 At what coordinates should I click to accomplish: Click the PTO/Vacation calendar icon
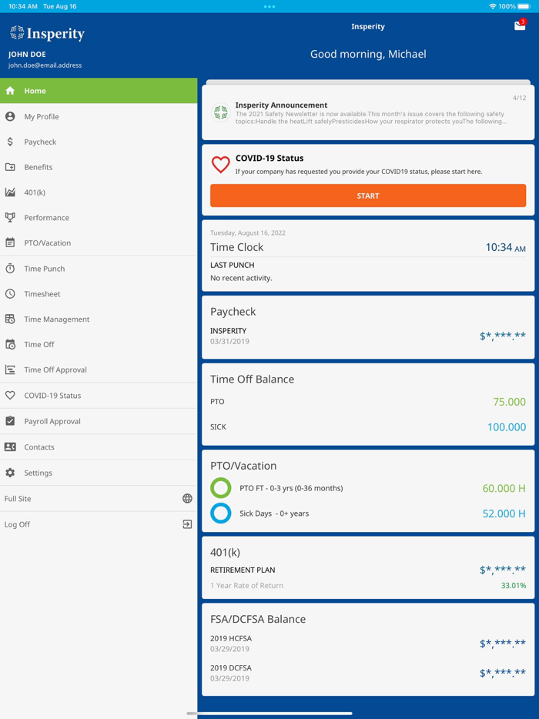10,242
